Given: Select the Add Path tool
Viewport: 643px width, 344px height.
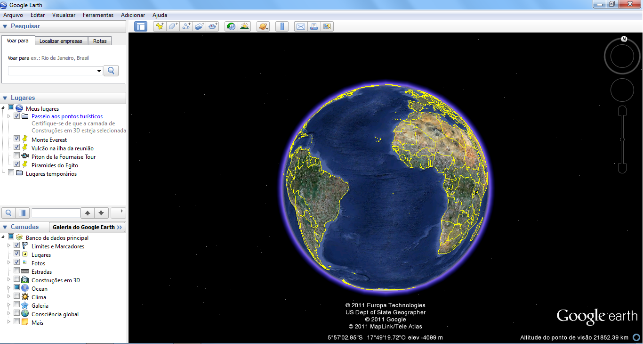Looking at the screenshot, I should (x=185, y=26).
